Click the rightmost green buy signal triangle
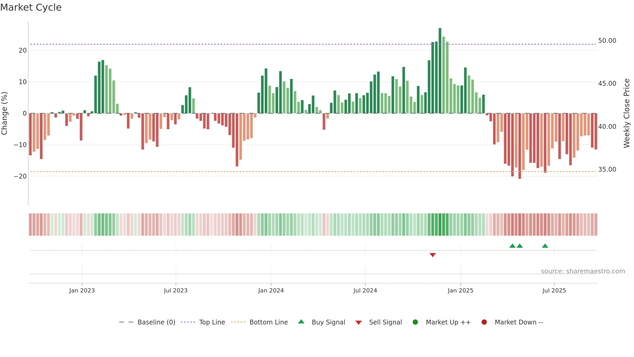The image size is (634, 357). pyautogui.click(x=545, y=246)
